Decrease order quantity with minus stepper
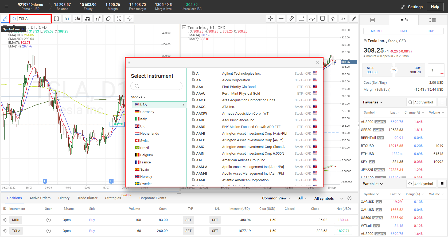Image resolution: width=448 pixels, height=237 pixels. click(x=442, y=73)
